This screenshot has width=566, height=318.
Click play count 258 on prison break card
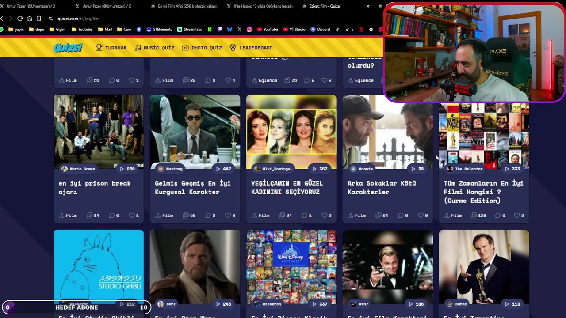click(x=127, y=169)
